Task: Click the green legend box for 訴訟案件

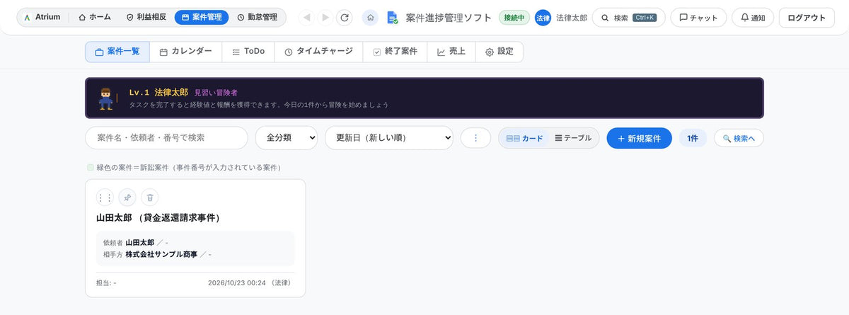Action: (91, 168)
